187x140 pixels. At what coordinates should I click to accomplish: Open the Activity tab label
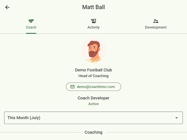click(93, 27)
